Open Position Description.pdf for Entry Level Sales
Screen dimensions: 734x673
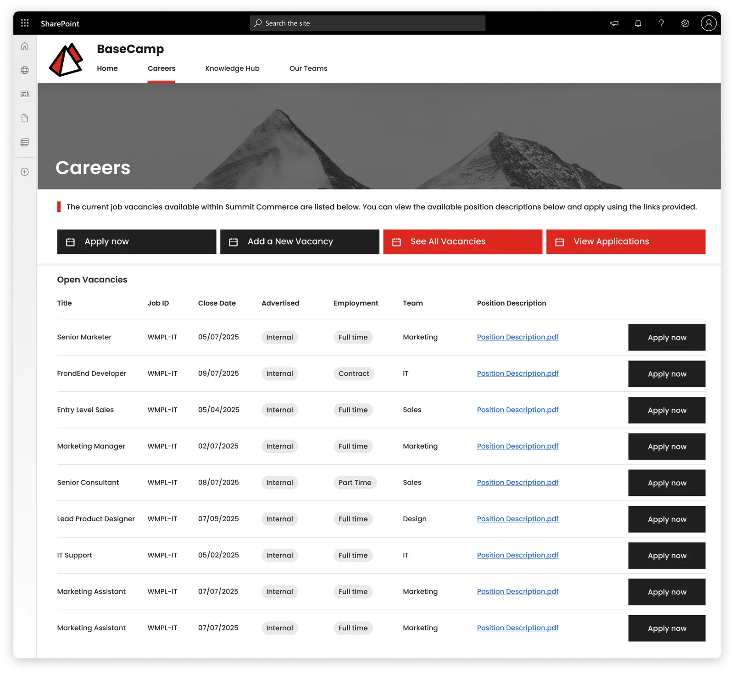point(517,410)
